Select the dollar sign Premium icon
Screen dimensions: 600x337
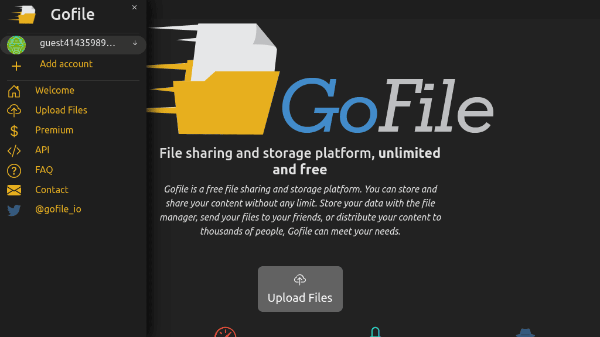pyautogui.click(x=14, y=130)
